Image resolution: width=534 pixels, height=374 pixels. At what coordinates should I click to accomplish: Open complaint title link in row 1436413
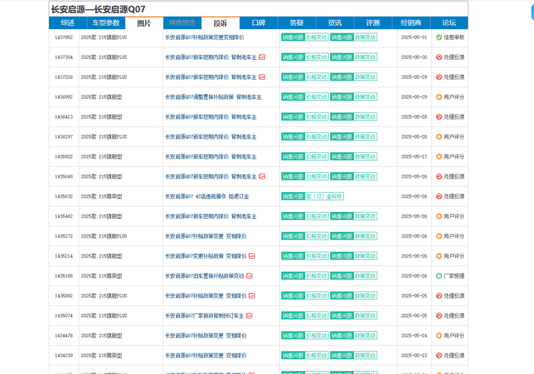[x=211, y=117]
